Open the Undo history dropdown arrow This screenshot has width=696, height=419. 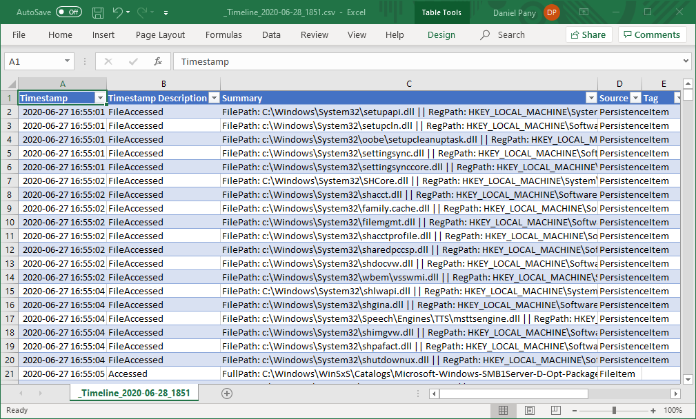128,12
